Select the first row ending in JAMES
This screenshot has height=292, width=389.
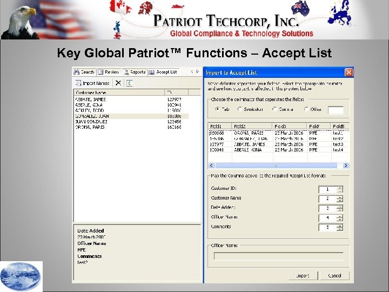pyautogui.click(x=131, y=99)
